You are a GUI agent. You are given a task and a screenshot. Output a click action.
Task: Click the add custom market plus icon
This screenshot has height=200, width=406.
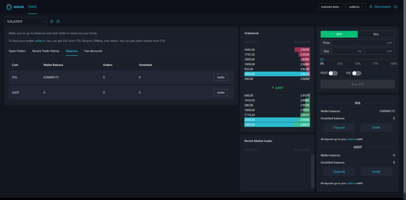pos(58,21)
